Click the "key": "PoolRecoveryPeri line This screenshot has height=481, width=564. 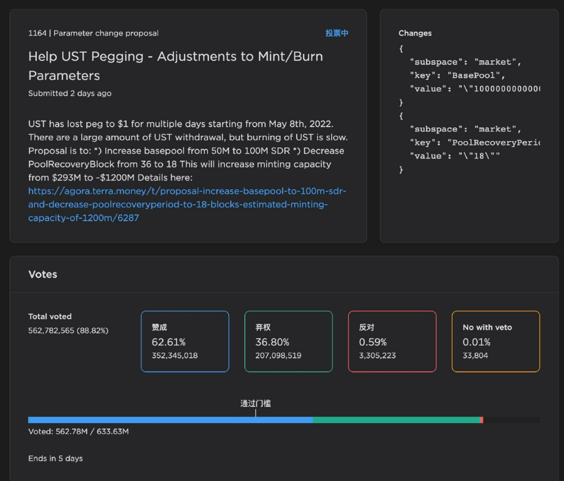475,142
